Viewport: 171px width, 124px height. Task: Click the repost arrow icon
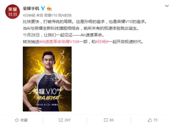click(61, 120)
